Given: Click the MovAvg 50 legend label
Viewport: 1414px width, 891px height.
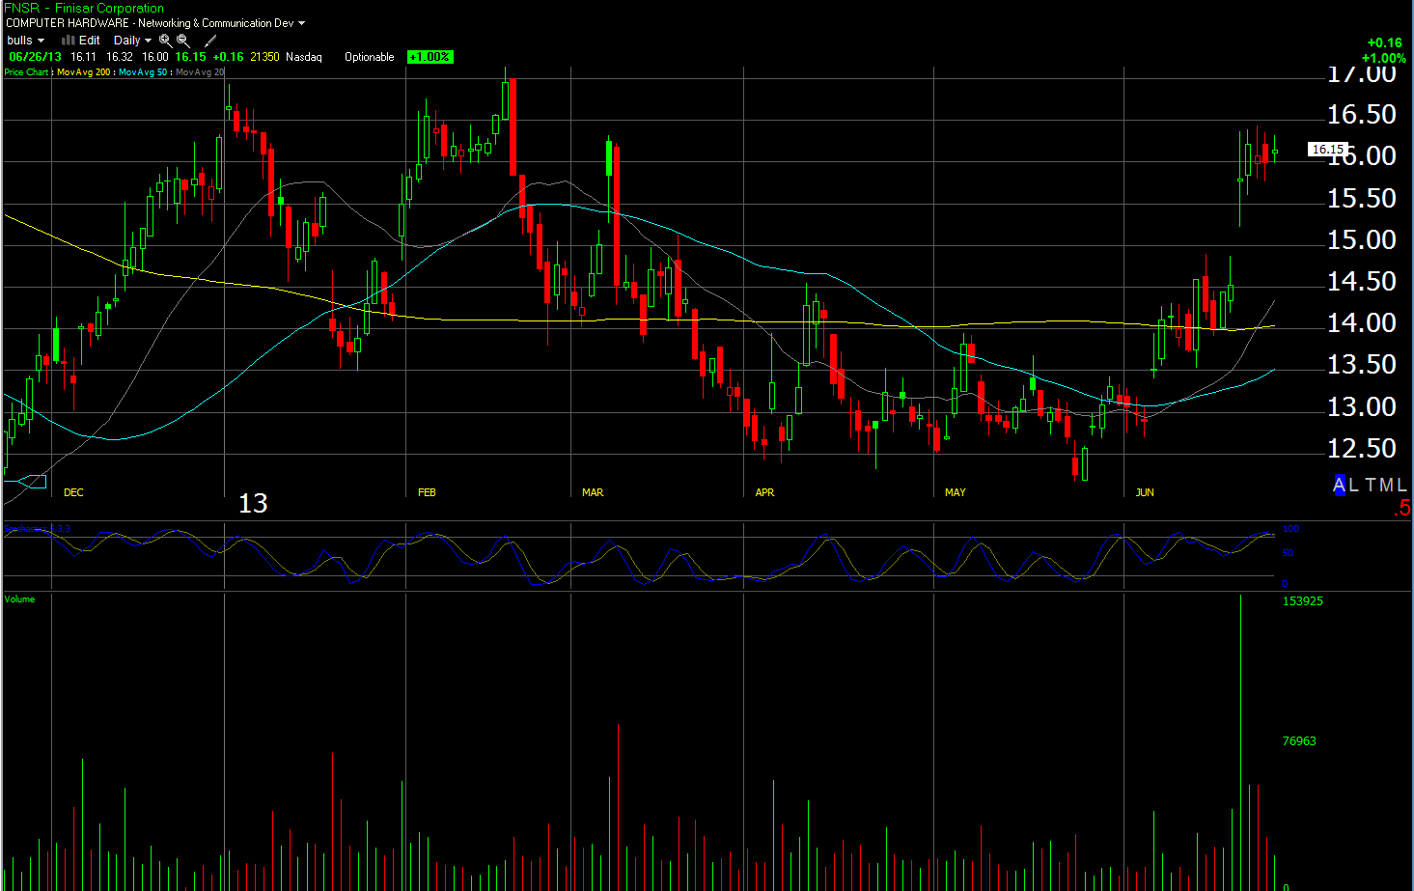Looking at the screenshot, I should click(143, 72).
